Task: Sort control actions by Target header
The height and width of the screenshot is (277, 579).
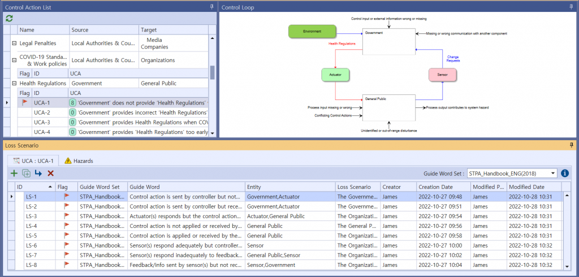Action: (174, 30)
